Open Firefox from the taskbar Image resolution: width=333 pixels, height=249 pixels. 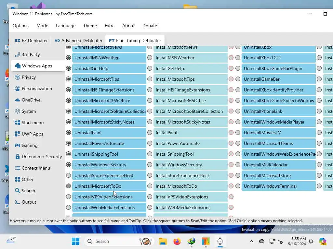coord(177,241)
